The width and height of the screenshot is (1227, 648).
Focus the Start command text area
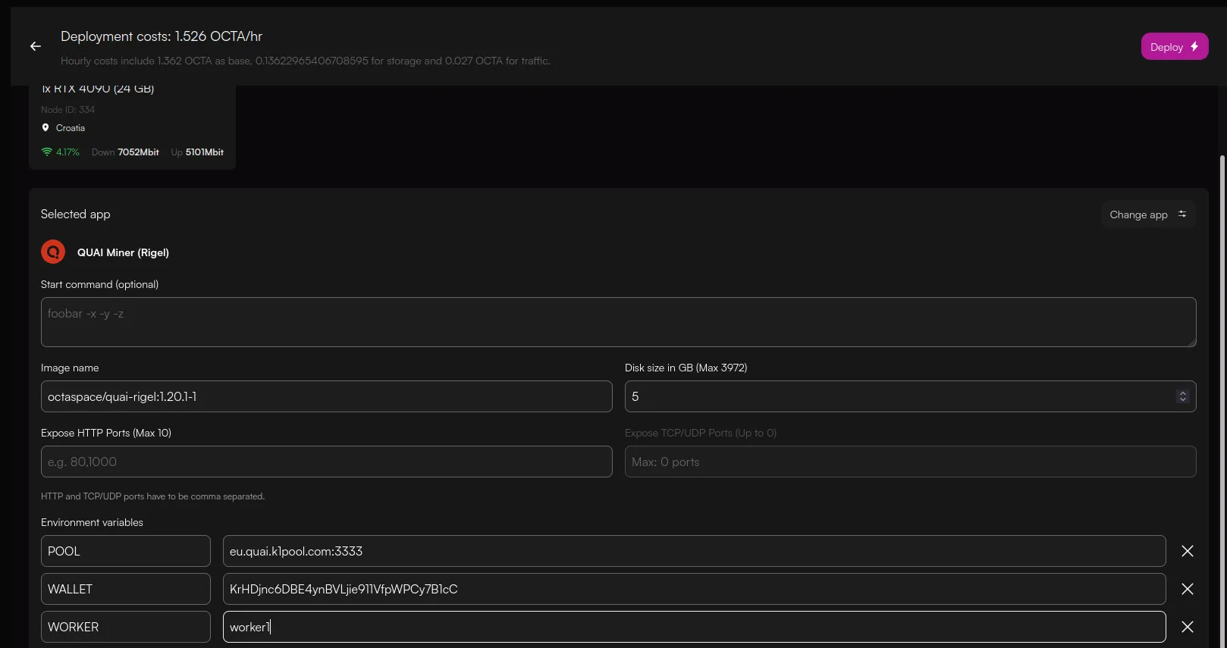pyautogui.click(x=618, y=322)
